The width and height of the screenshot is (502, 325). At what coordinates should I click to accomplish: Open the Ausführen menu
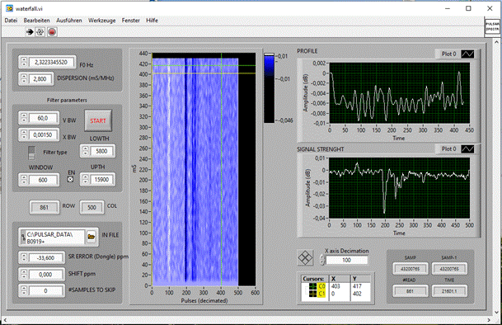pyautogui.click(x=69, y=20)
